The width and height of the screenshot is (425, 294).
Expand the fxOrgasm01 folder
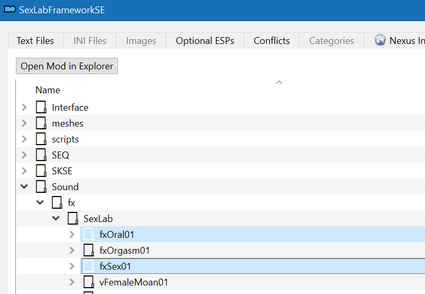tap(72, 250)
